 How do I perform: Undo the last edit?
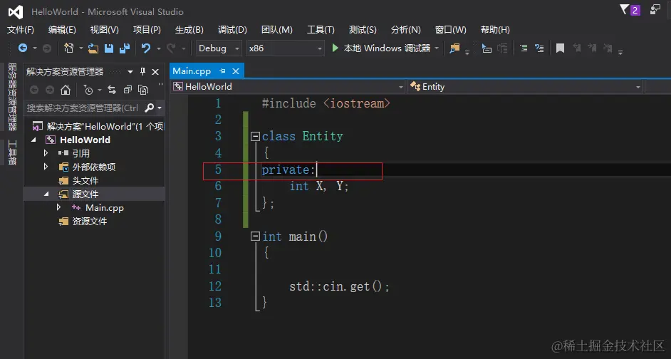(146, 48)
